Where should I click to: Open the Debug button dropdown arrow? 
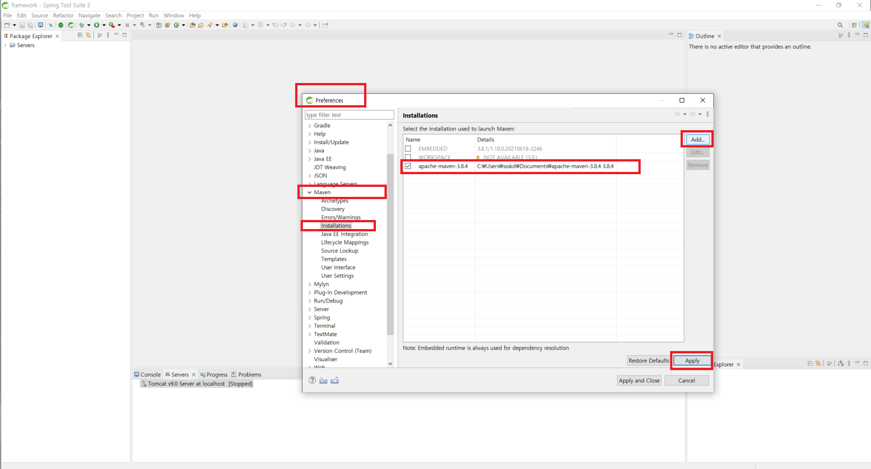[x=89, y=25]
